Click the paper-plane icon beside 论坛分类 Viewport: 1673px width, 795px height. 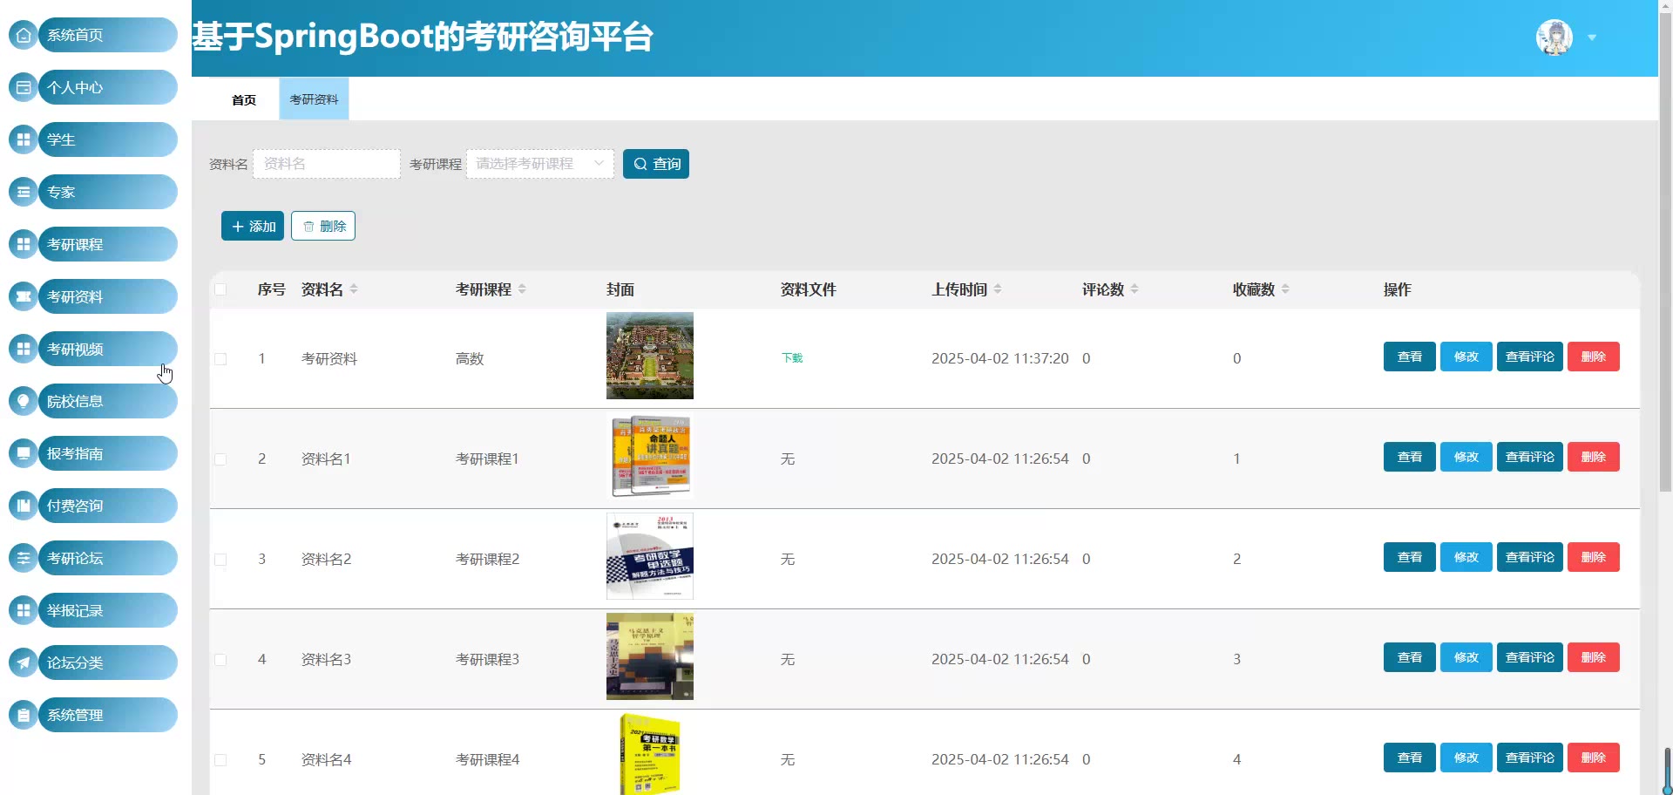tap(24, 662)
